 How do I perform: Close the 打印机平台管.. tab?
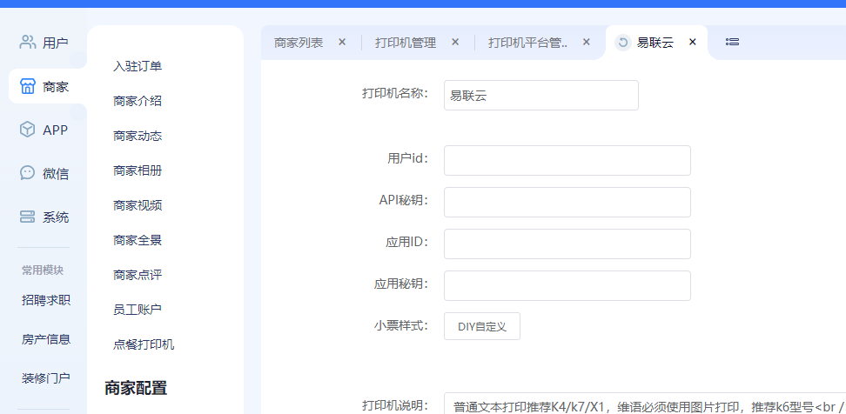click(587, 42)
